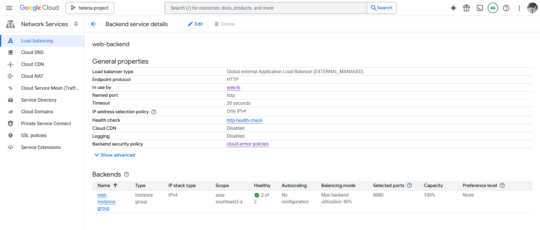The width and height of the screenshot is (540, 230).
Task: Open the main navigation hamburger menu
Action: click(x=9, y=8)
